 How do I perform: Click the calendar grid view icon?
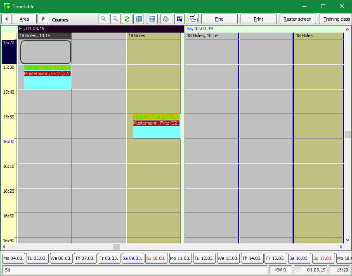click(x=152, y=19)
